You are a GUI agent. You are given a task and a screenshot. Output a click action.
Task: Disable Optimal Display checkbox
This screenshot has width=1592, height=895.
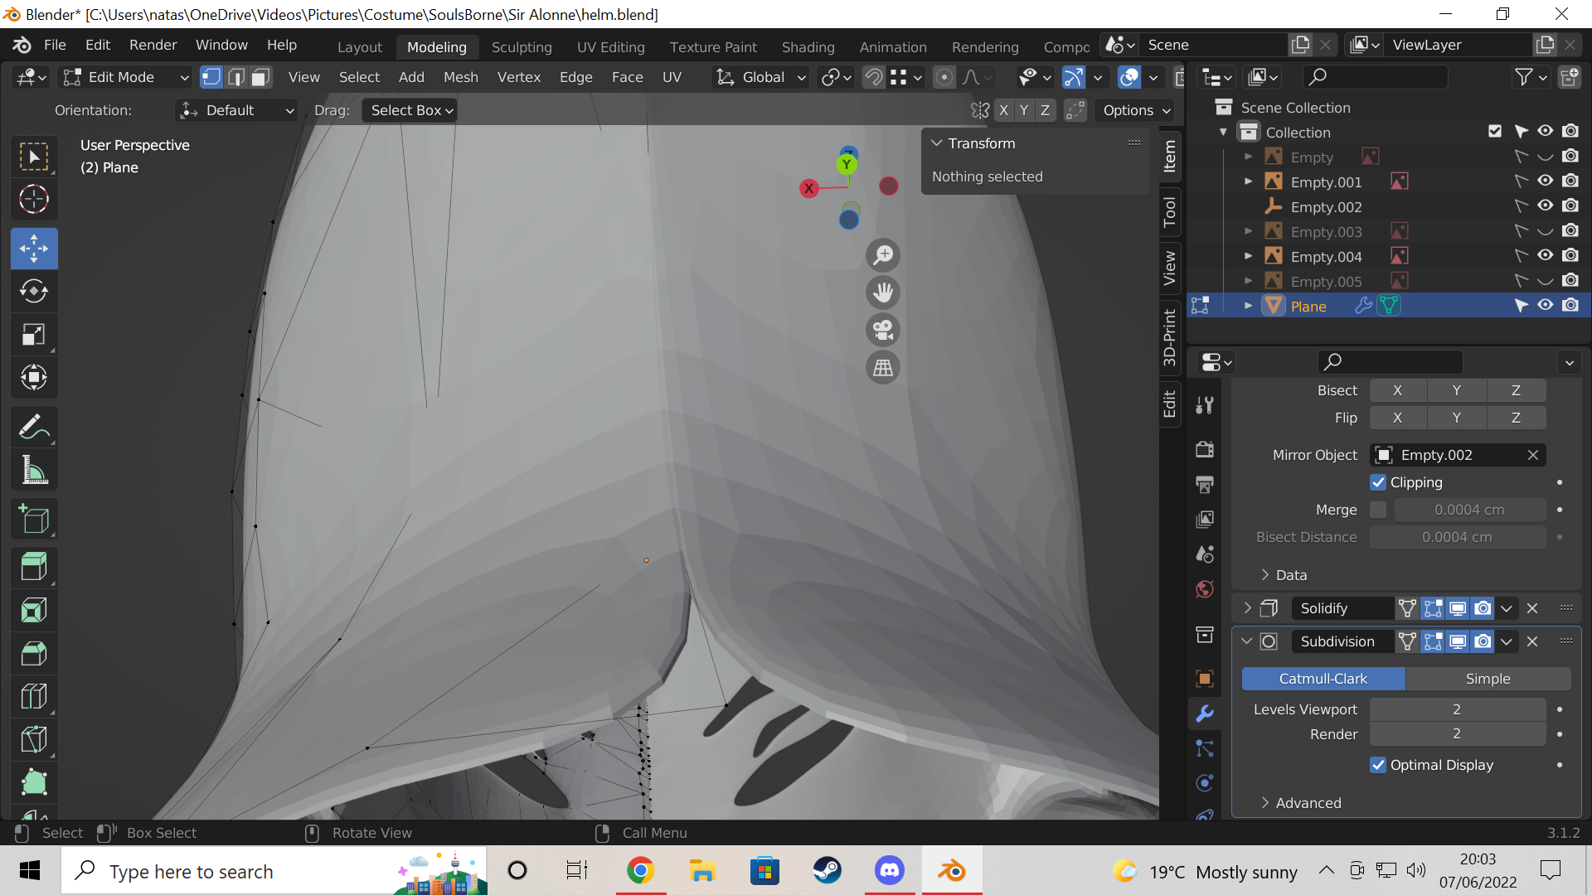tap(1378, 765)
